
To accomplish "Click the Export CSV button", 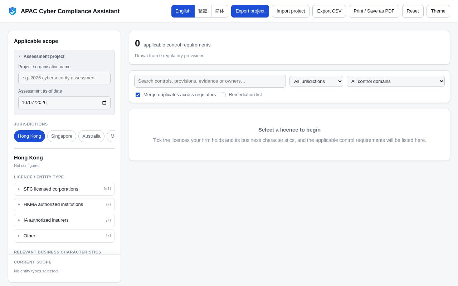I will (x=329, y=11).
